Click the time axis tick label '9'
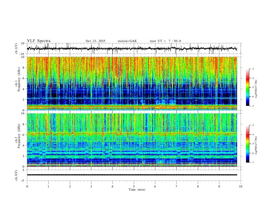Screen dimensions: 271x209 (x=219, y=186)
